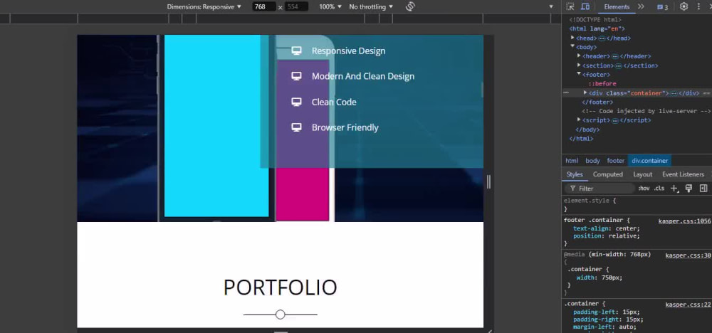Screen dimensions: 712x333
Task: Toggle the computed styles sidebar icon
Action: tap(703, 189)
